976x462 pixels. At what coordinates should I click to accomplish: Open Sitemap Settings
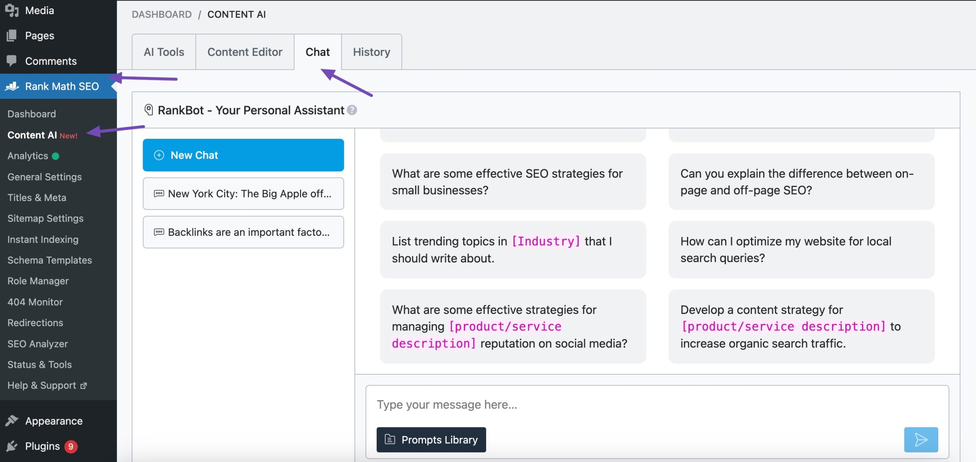pos(45,218)
